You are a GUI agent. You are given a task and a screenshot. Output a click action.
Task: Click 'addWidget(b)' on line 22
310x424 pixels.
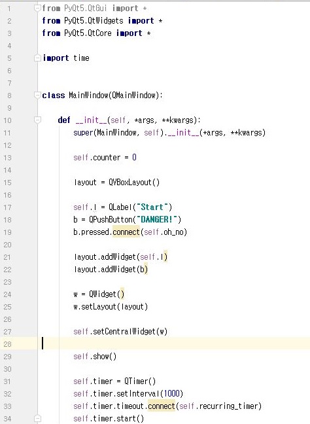pyautogui.click(x=124, y=270)
